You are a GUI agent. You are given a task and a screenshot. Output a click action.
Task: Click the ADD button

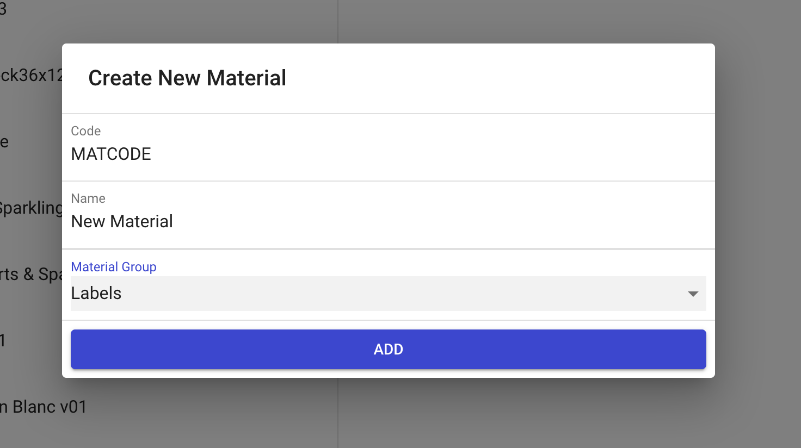[x=388, y=349]
